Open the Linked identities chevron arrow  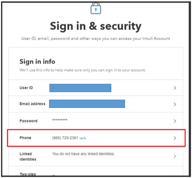(175, 156)
